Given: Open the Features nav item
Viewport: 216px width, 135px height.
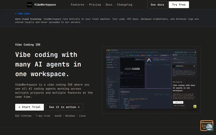Looking at the screenshot, I should pyautogui.click(x=77, y=5).
